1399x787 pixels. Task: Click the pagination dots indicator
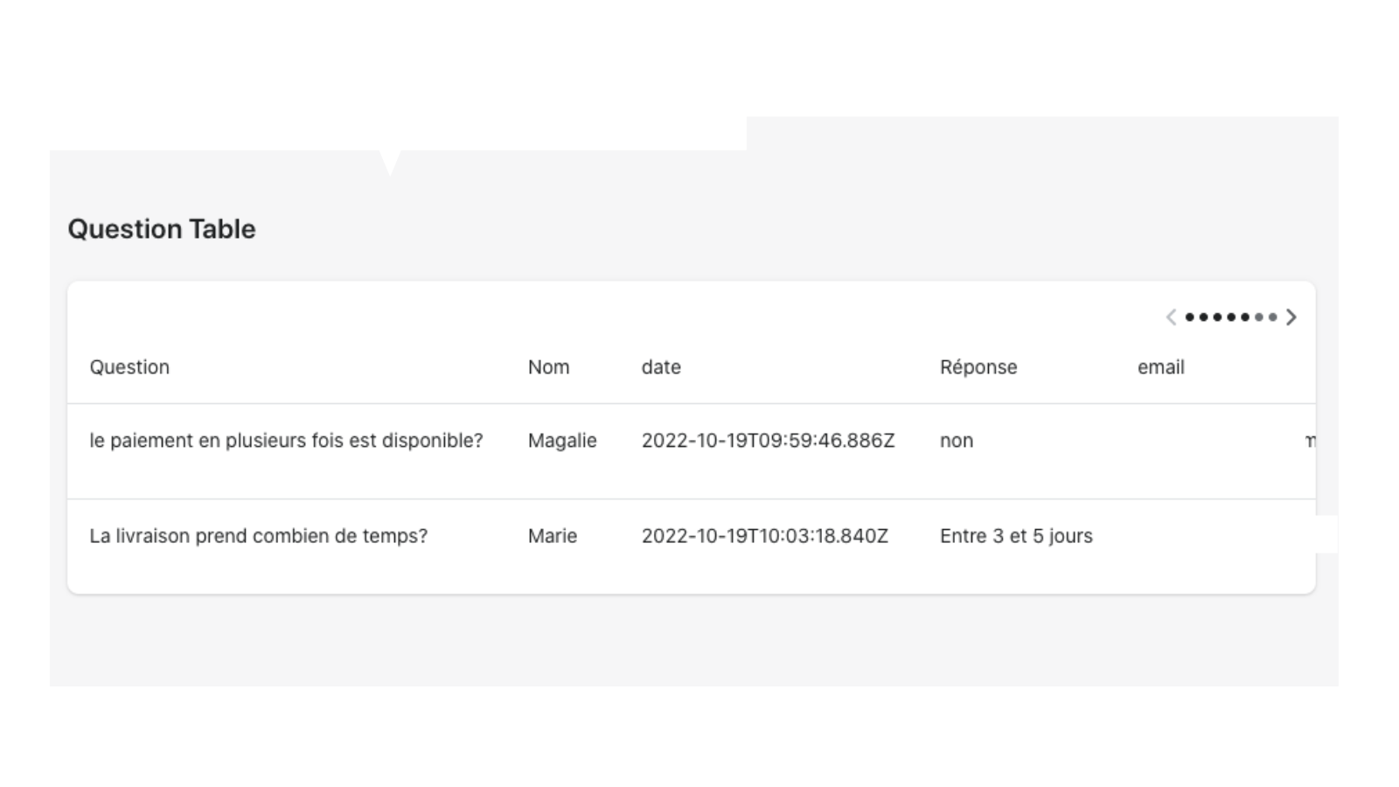point(1231,317)
